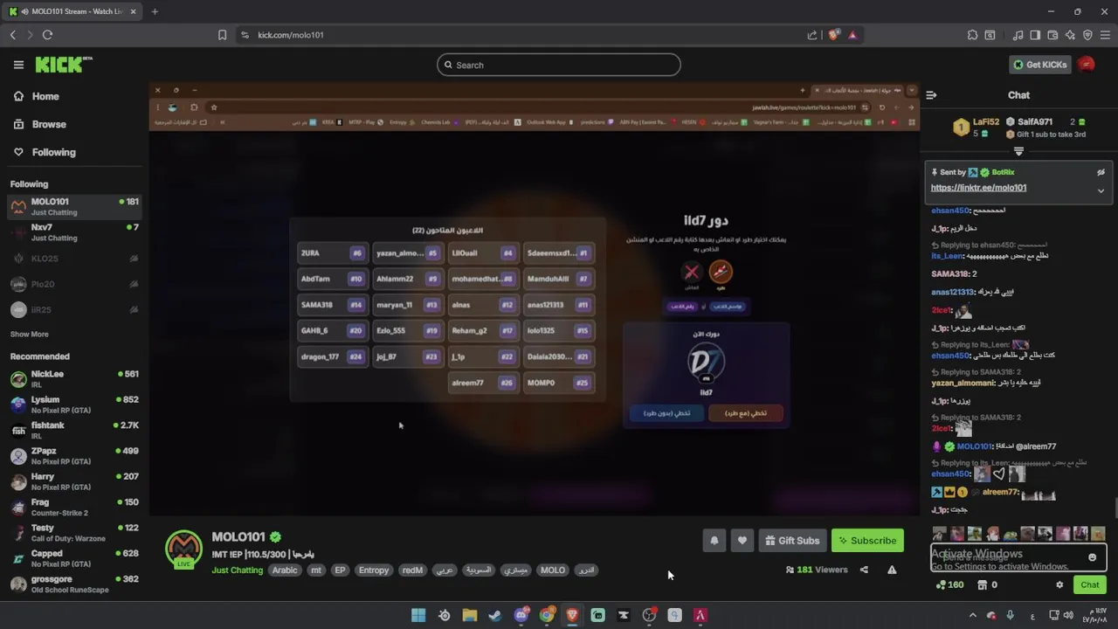Open recommended channel Frag
The image size is (1118, 629).
(74, 508)
